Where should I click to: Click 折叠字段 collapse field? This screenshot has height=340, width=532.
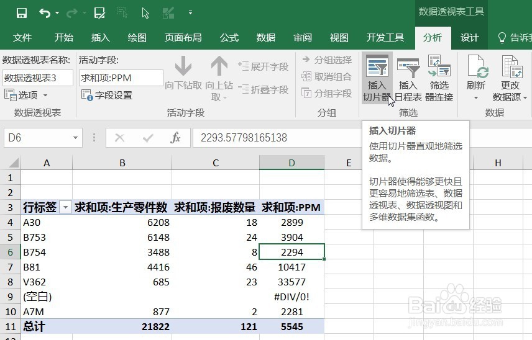[264, 89]
